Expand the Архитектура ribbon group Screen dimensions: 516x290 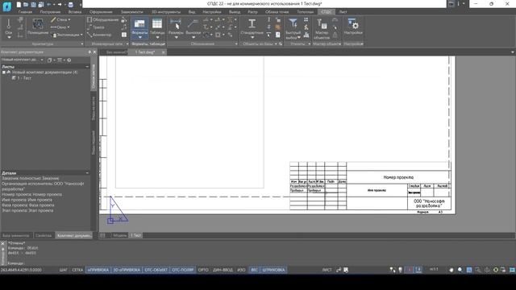click(x=82, y=43)
